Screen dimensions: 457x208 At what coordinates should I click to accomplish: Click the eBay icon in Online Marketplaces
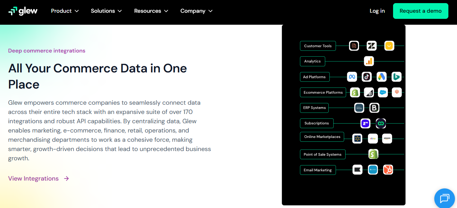(373, 138)
